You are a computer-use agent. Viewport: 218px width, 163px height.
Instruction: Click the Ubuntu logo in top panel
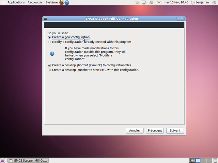(x=4, y=2)
